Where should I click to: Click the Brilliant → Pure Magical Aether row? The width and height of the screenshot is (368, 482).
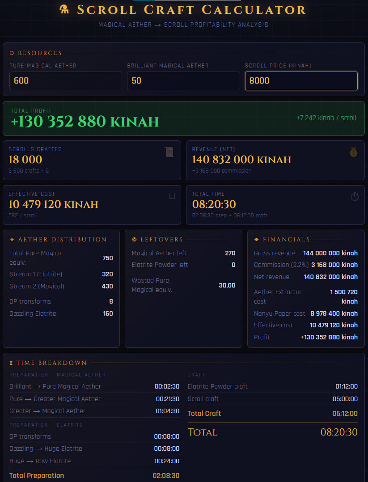coord(94,386)
